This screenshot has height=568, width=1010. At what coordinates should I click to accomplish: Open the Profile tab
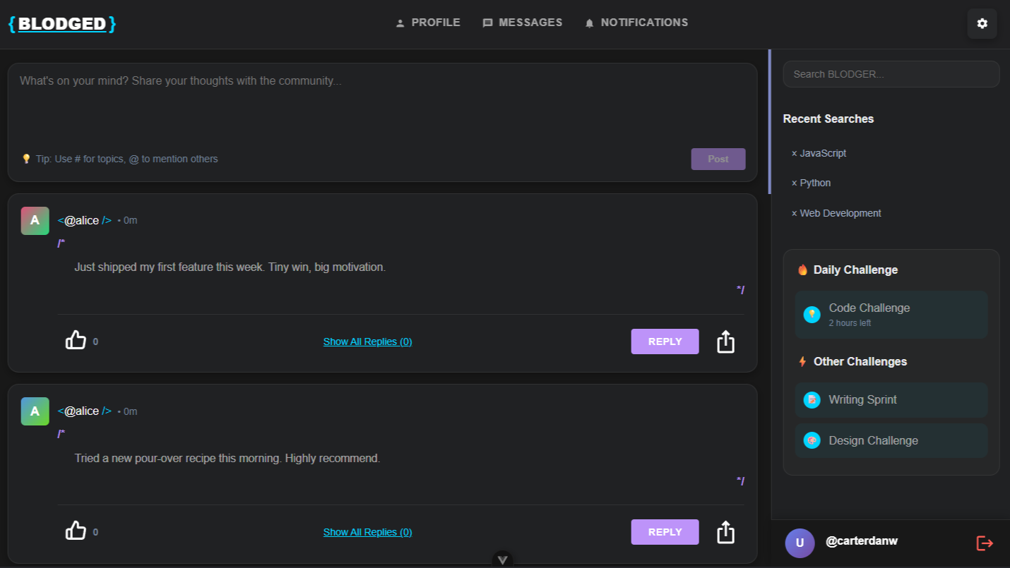(427, 23)
